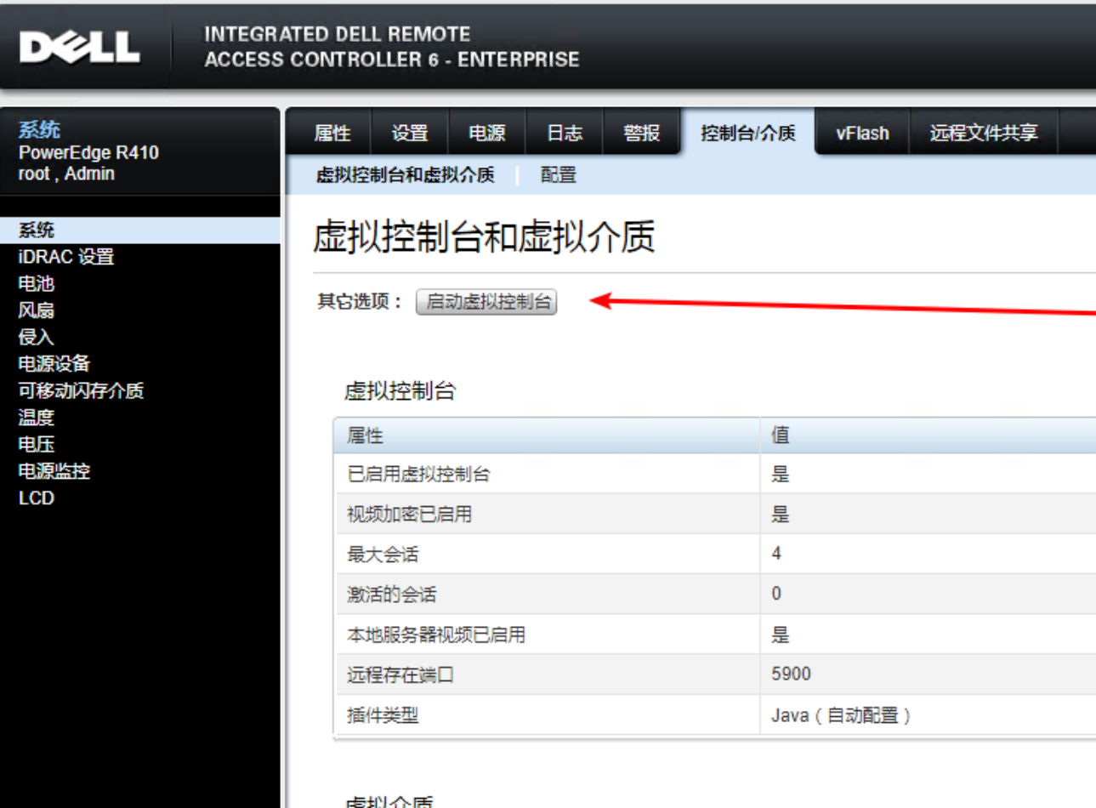Open the 电源 tab
This screenshot has height=808, width=1096.
[x=487, y=134]
